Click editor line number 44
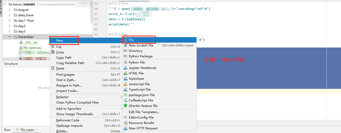The width and height of the screenshot is (341, 133). point(96,29)
